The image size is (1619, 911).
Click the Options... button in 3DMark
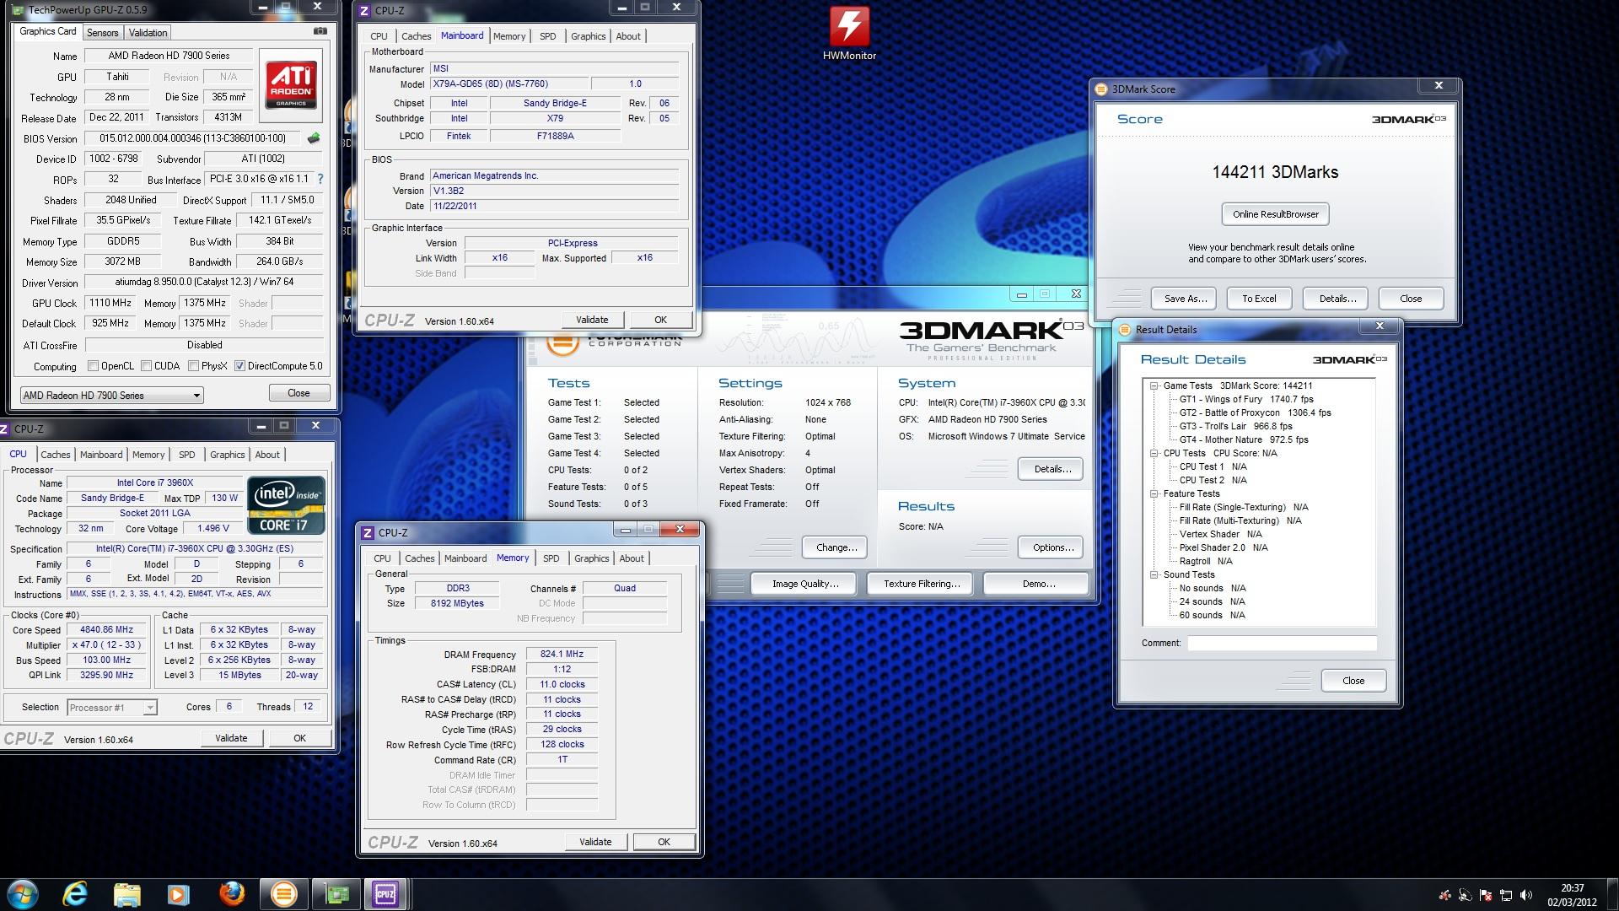(1052, 547)
